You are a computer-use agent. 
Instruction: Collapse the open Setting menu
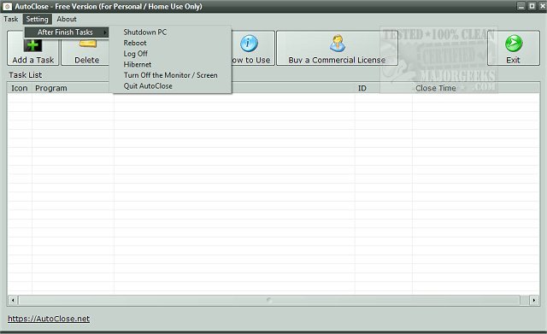pos(38,19)
